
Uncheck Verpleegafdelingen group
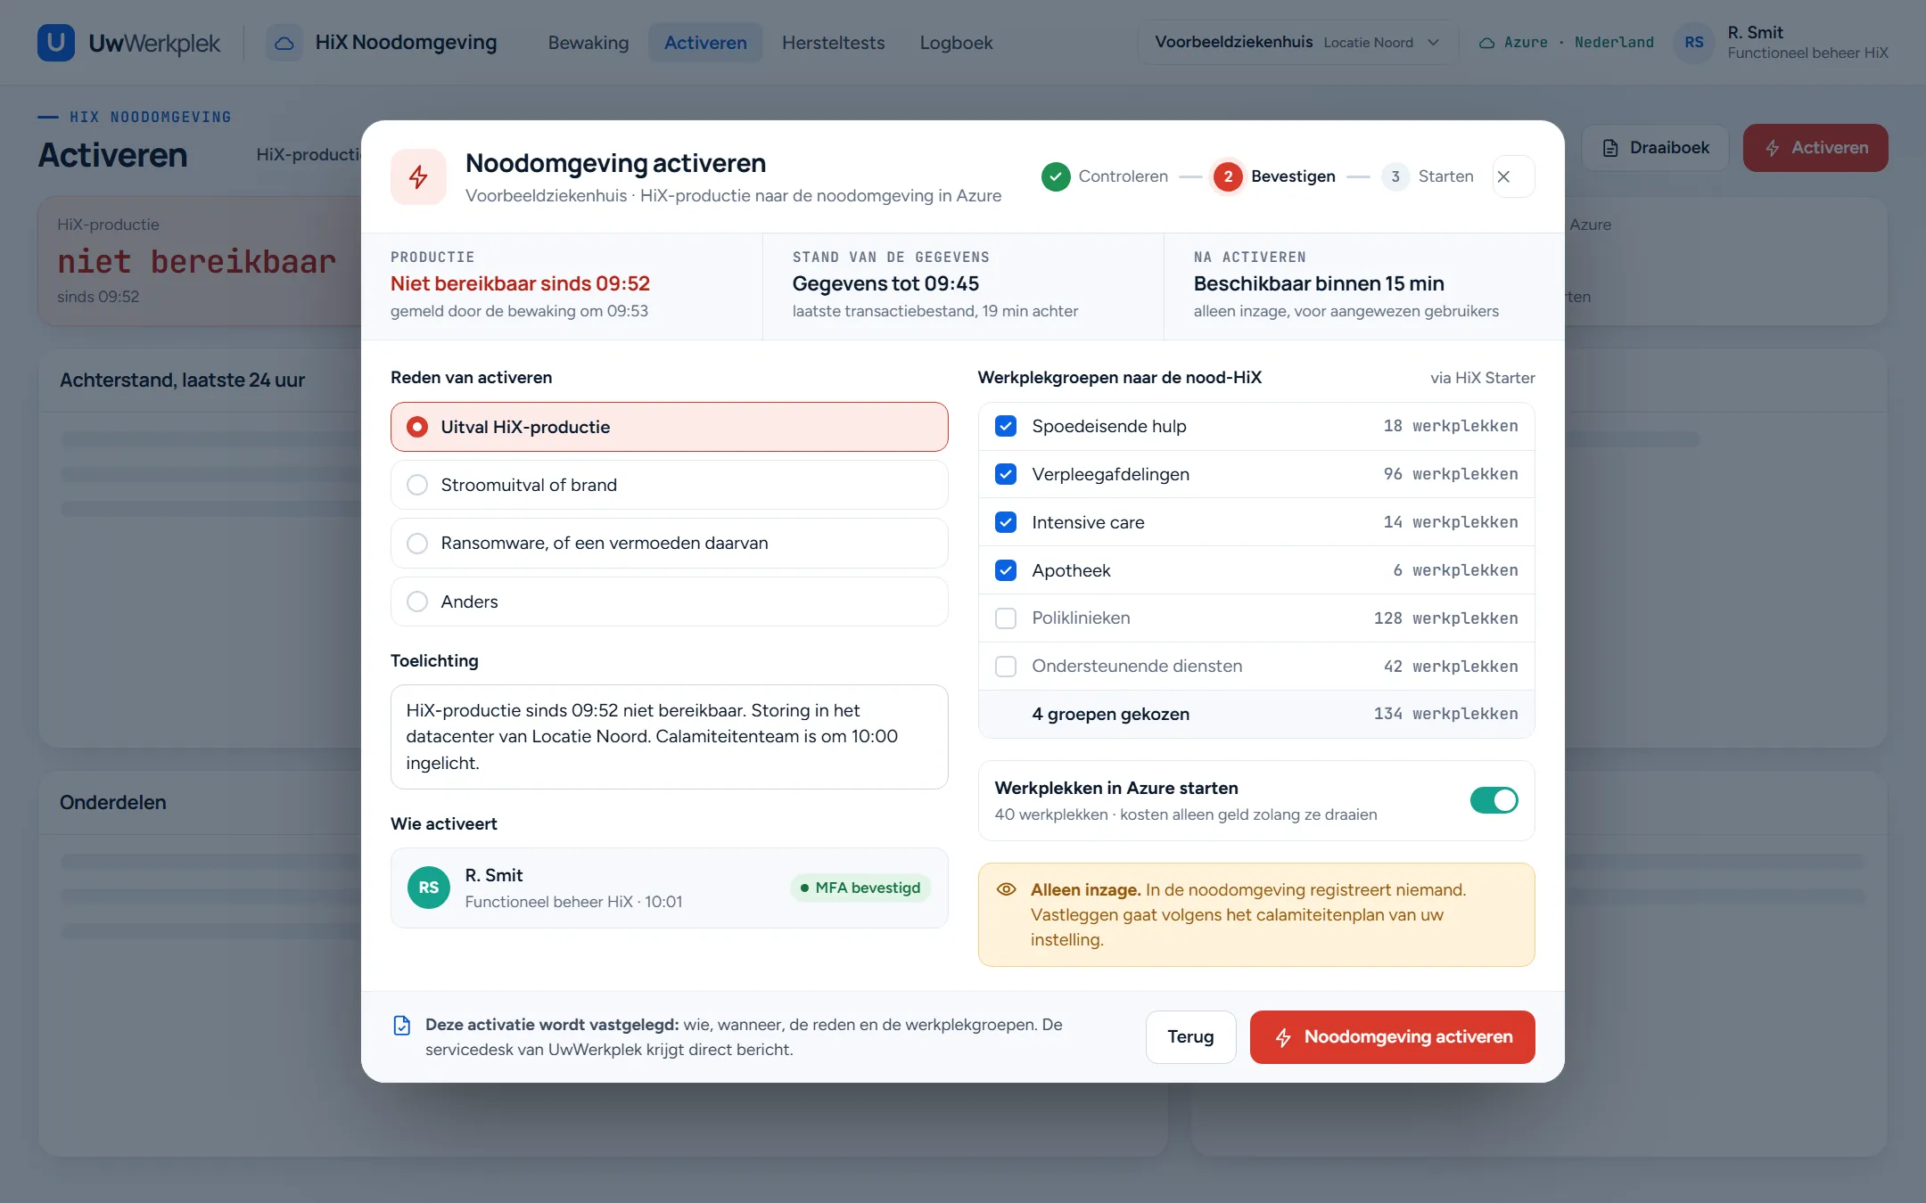click(1006, 474)
